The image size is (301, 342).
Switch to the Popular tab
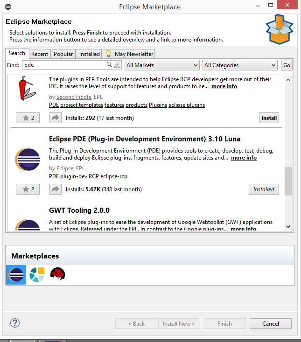click(x=63, y=54)
